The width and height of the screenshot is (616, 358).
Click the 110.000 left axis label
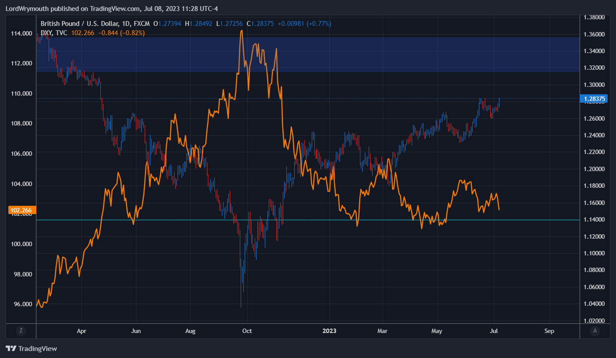pos(21,93)
